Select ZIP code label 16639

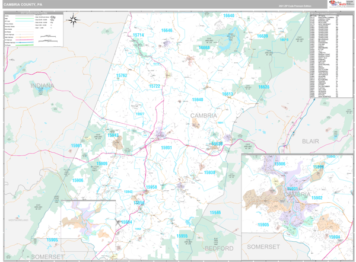(x=262, y=36)
